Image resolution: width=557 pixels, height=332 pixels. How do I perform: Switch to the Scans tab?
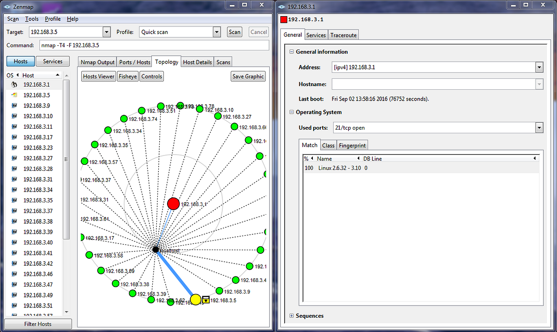click(223, 62)
